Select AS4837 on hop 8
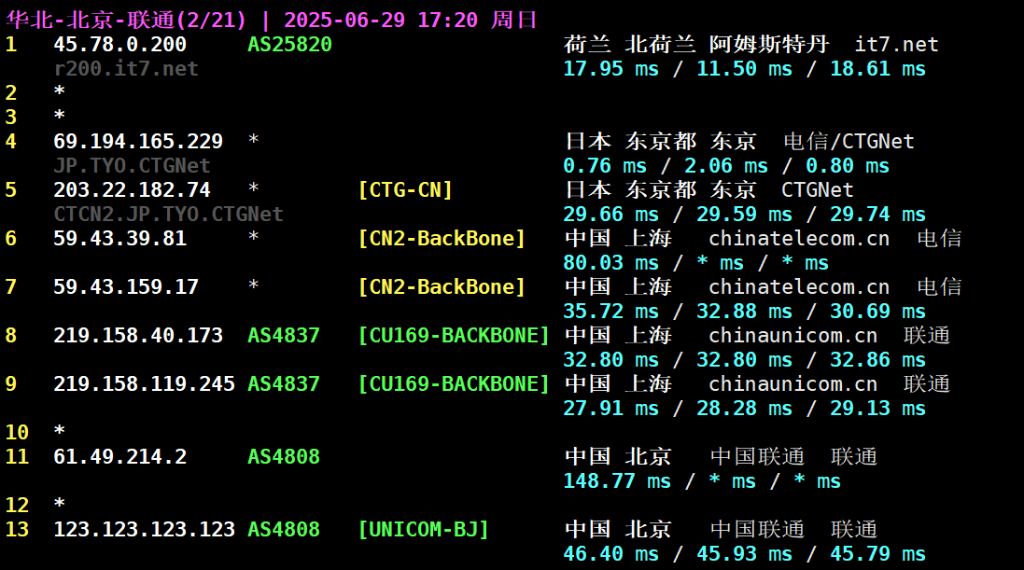 284,336
